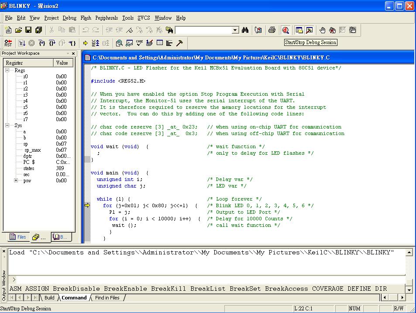Open the Peripherals menu
Viewport: 416px width, 313px height.
click(107, 18)
